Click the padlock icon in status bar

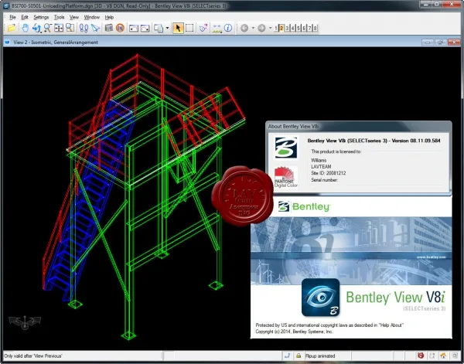299,355
